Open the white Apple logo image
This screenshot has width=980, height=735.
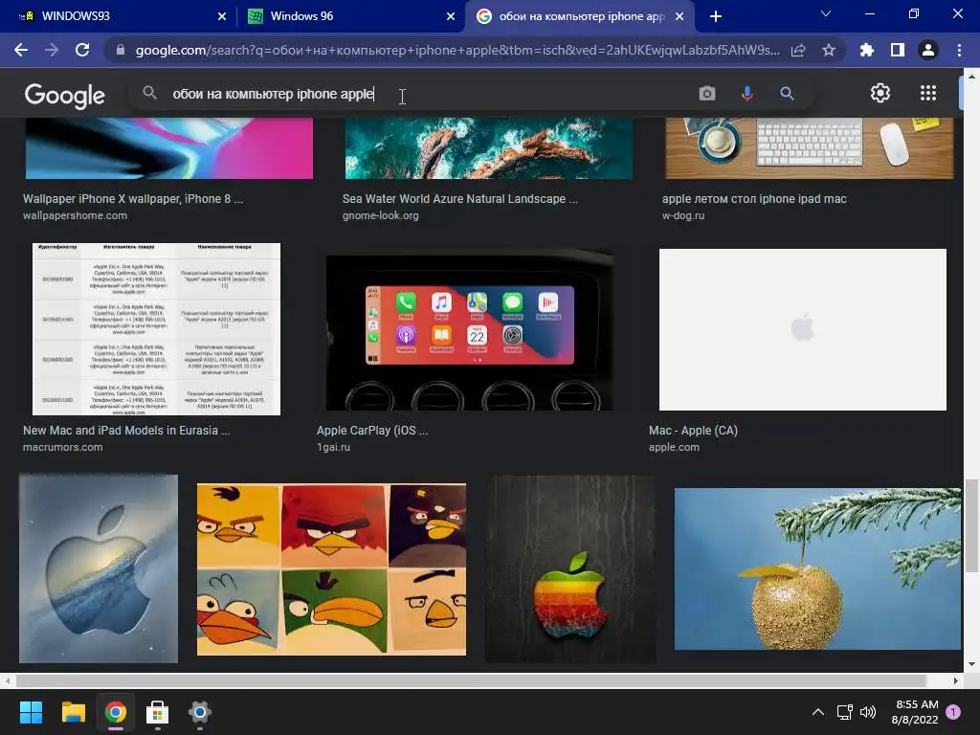point(803,329)
